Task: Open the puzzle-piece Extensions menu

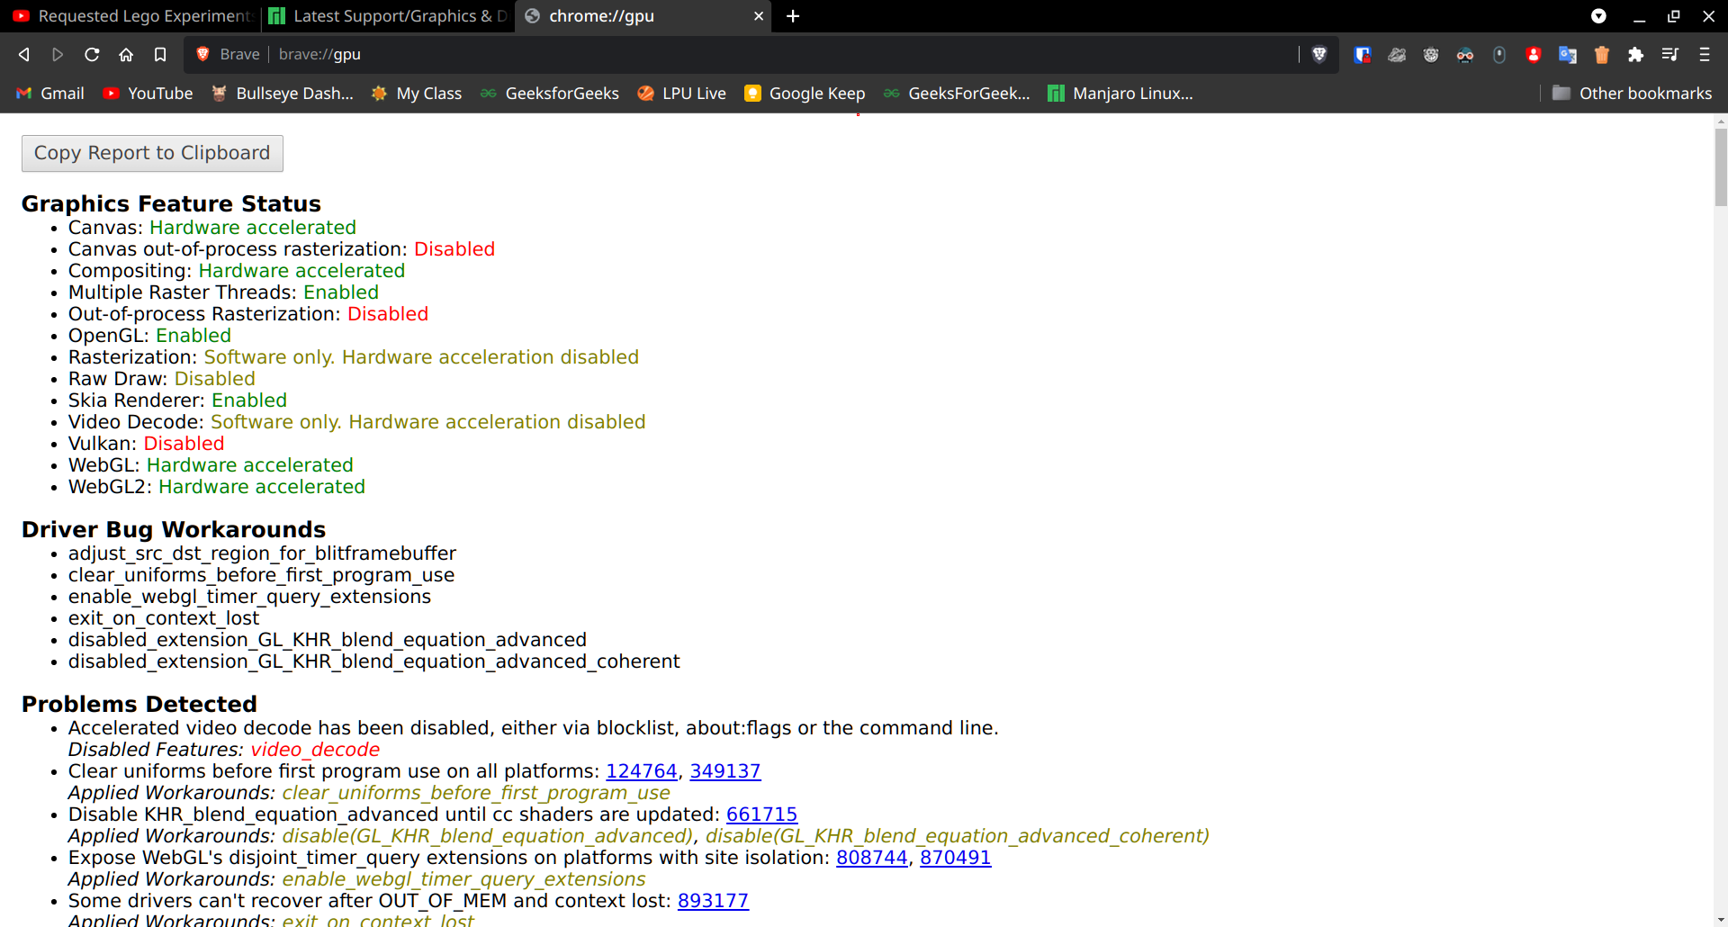Action: coord(1636,55)
